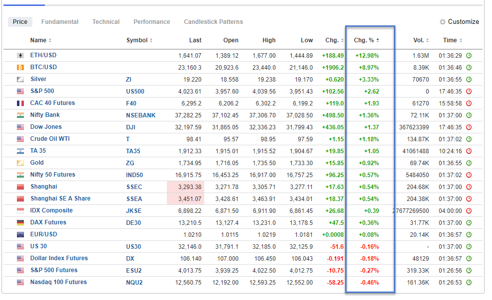Click the red clock icon in TA 35 row
This screenshot has width=492, height=300.
pyautogui.click(x=469, y=151)
